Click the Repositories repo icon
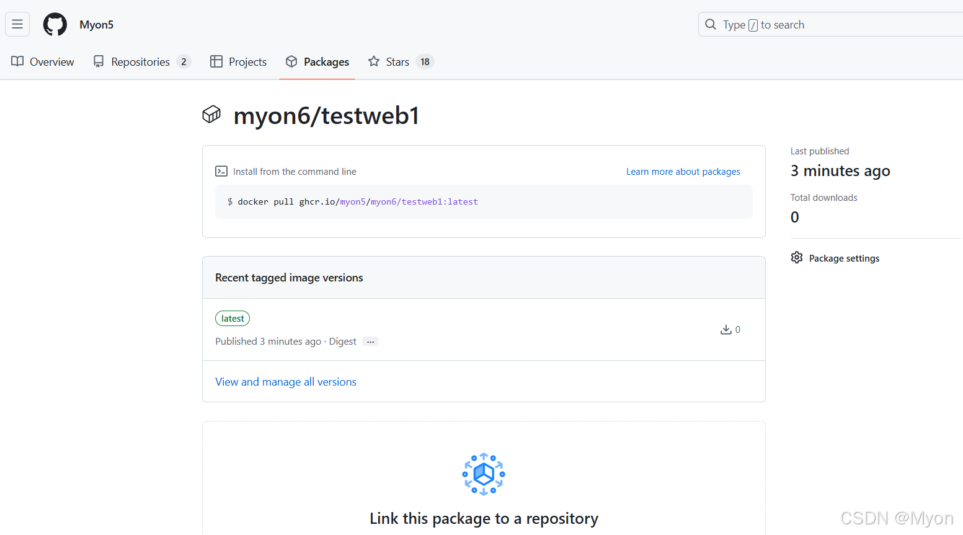The height and width of the screenshot is (535, 963). 99,61
